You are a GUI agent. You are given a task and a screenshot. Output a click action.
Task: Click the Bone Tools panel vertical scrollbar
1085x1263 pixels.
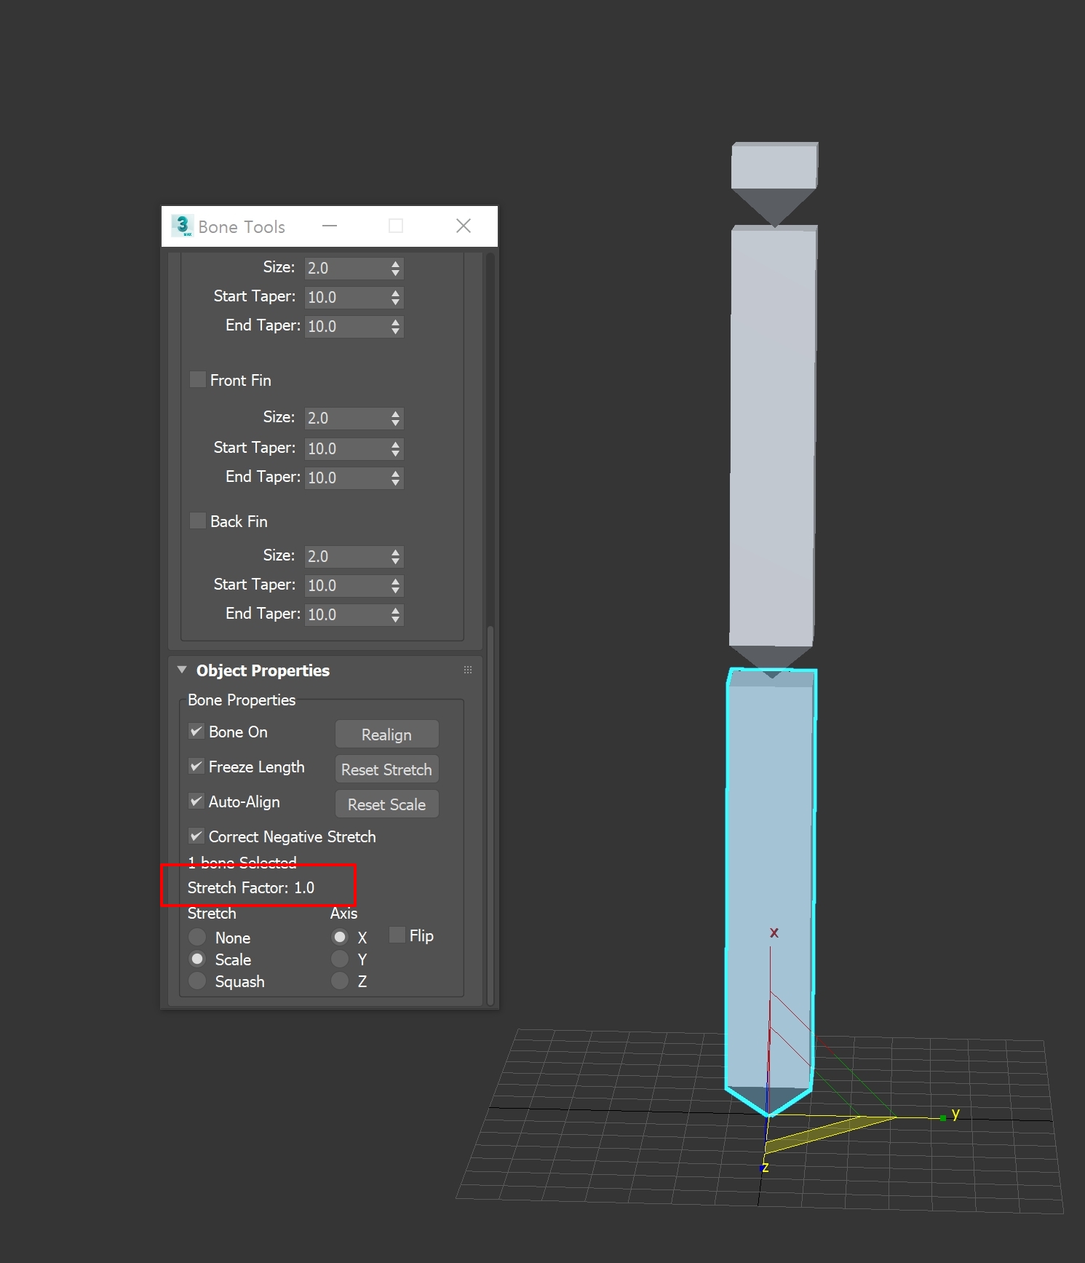pyautogui.click(x=490, y=815)
